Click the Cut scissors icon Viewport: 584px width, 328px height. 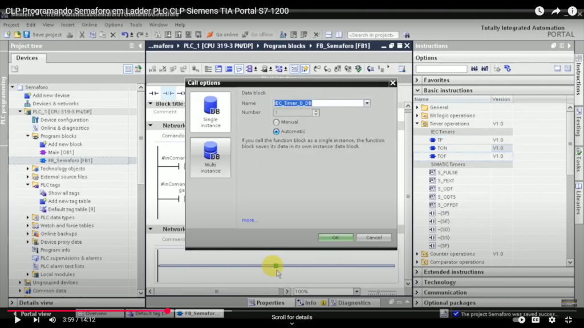(82, 35)
